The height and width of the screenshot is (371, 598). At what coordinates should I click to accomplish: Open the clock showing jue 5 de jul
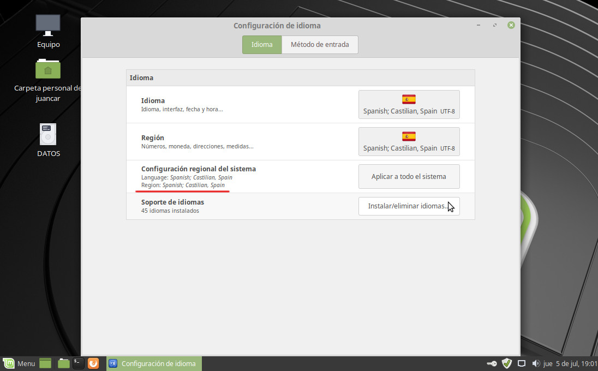(x=570, y=363)
